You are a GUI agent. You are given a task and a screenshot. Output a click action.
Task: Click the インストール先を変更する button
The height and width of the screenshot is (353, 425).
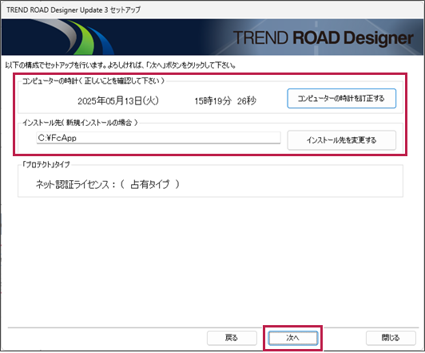[342, 140]
